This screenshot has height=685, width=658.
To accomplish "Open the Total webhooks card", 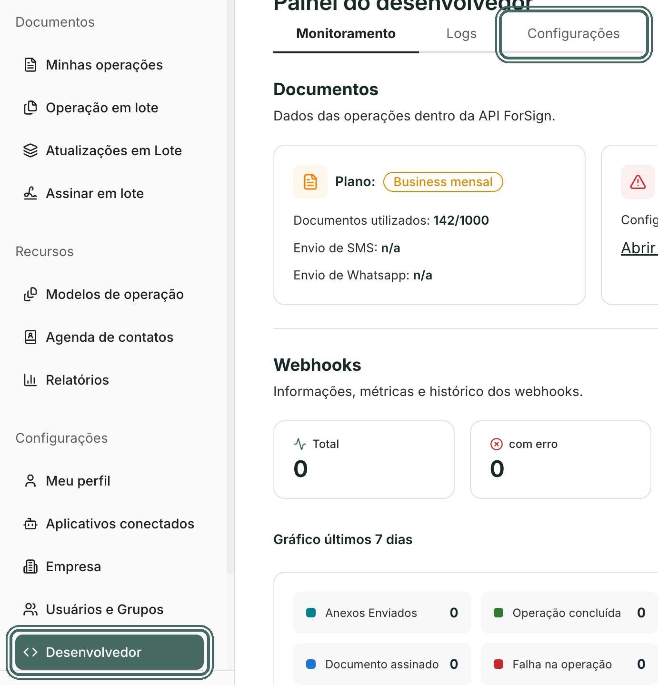I will point(364,459).
